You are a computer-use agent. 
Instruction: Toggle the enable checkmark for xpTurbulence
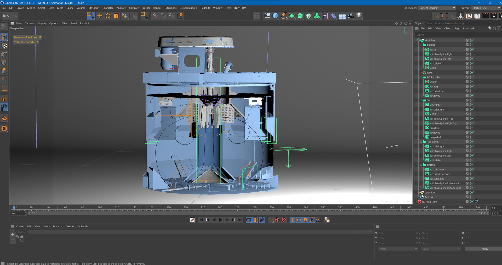[472, 91]
